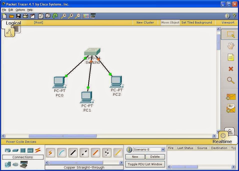
Task: Select the Inspect magnifier tool
Action: click(230, 80)
